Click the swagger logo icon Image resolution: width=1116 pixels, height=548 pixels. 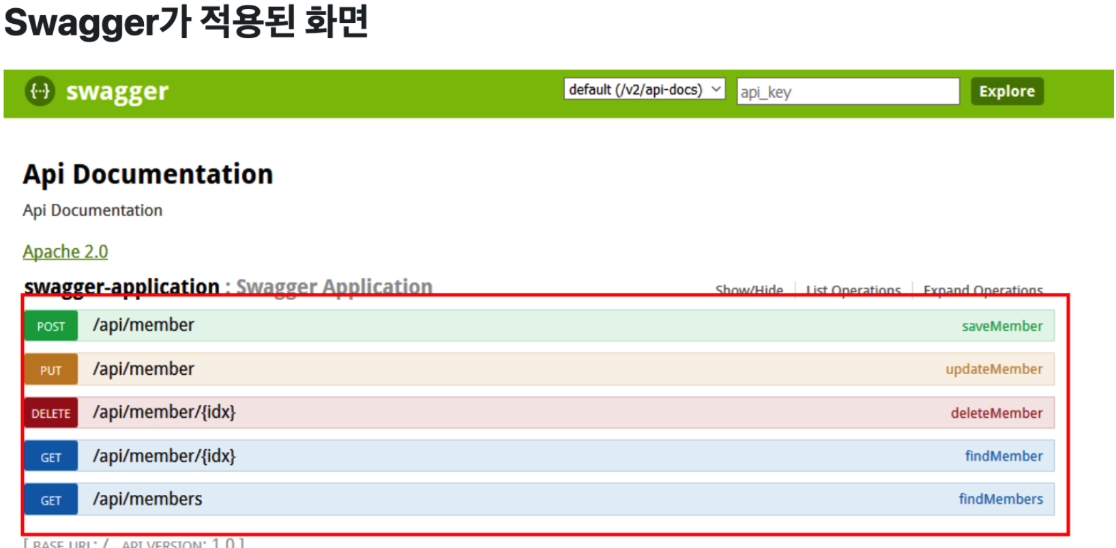40,91
